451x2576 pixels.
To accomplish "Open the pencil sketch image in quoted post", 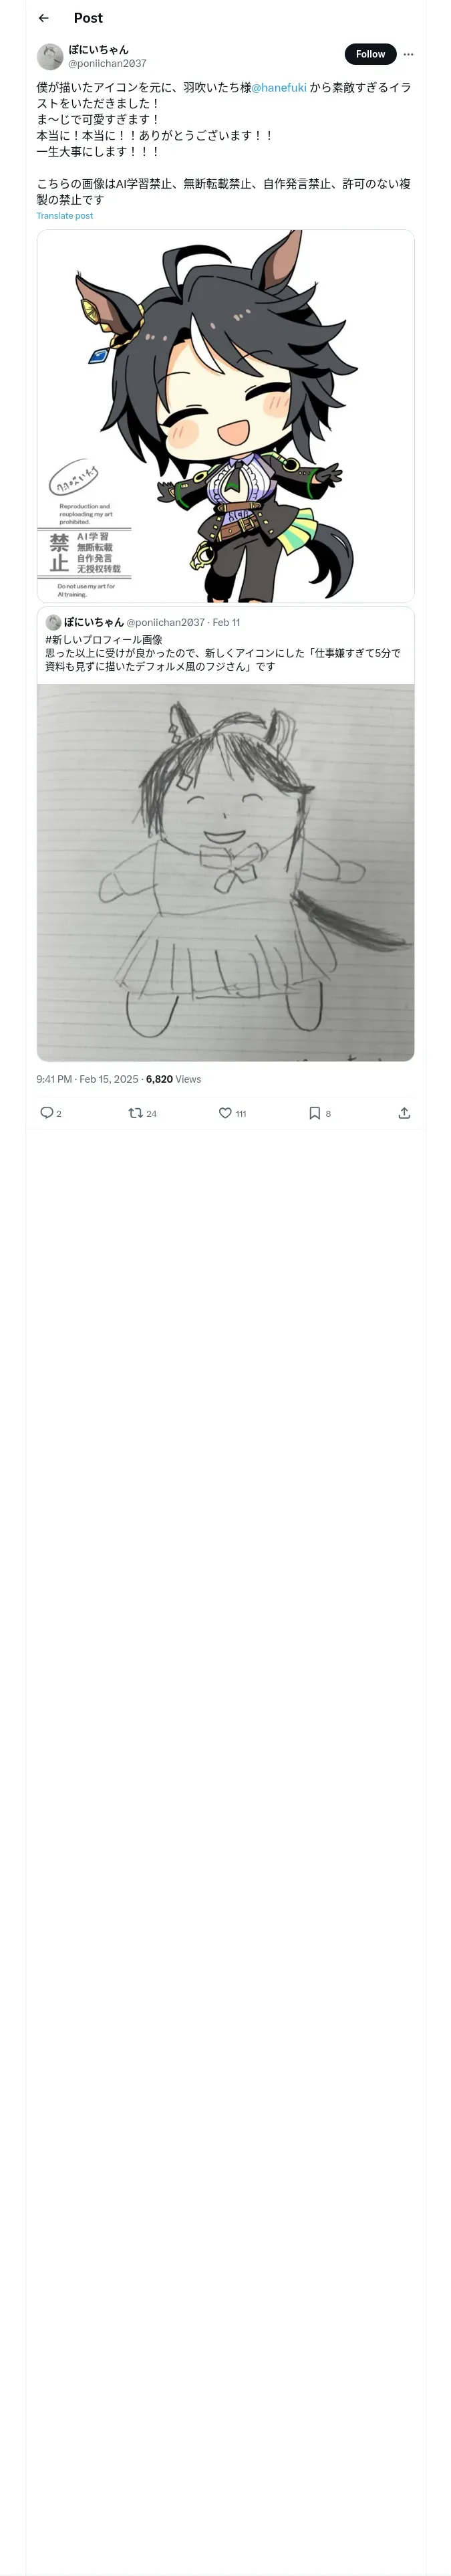I will point(226,872).
